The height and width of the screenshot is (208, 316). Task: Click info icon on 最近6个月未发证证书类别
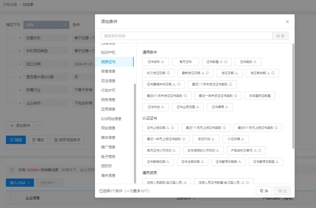point(185,96)
